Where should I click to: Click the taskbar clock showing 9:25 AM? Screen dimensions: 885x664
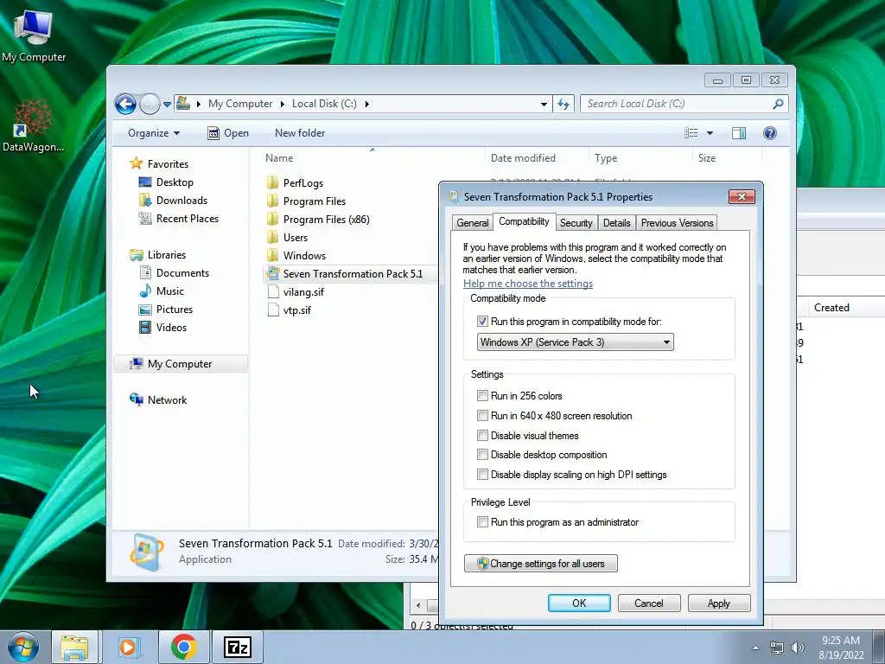pyautogui.click(x=841, y=648)
